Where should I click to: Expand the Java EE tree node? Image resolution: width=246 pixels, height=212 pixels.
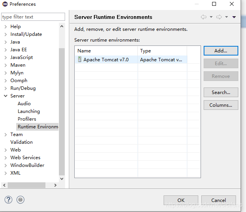pos(6,50)
